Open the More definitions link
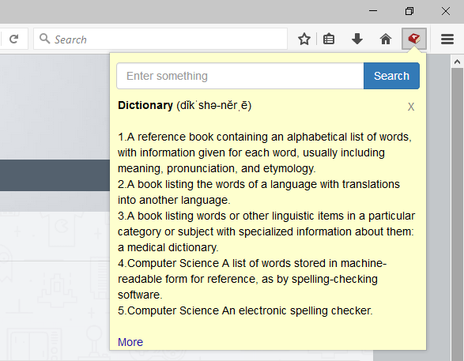Image resolution: width=464 pixels, height=361 pixels. [x=130, y=342]
